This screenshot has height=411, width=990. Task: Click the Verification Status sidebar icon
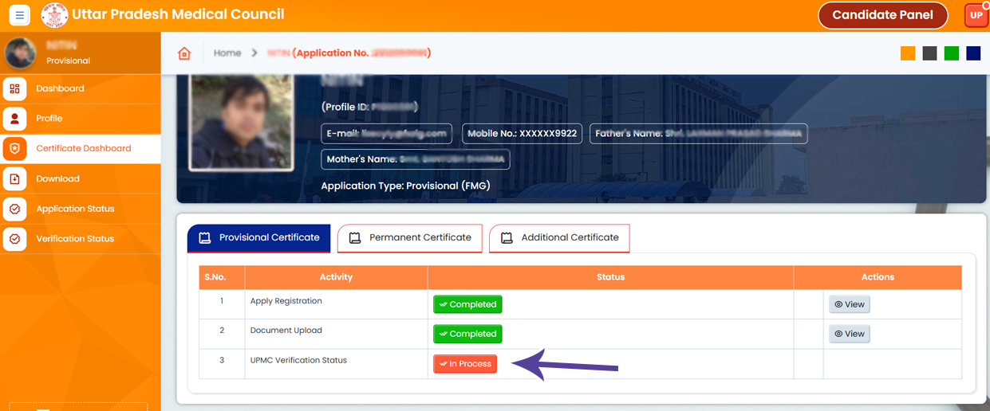coord(15,239)
